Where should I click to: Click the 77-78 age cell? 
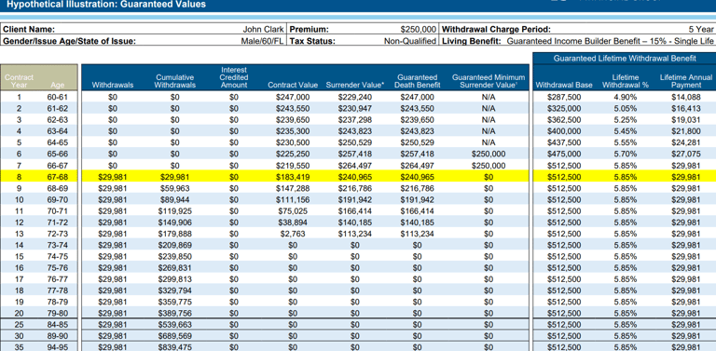click(58, 290)
